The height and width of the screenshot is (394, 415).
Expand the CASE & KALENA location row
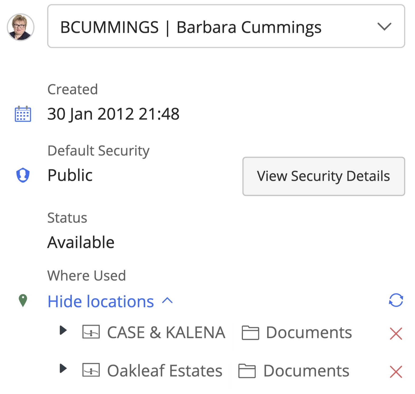click(x=63, y=330)
